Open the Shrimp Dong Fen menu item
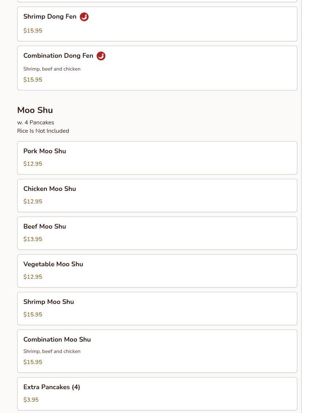The height and width of the screenshot is (413, 309). pos(157,24)
